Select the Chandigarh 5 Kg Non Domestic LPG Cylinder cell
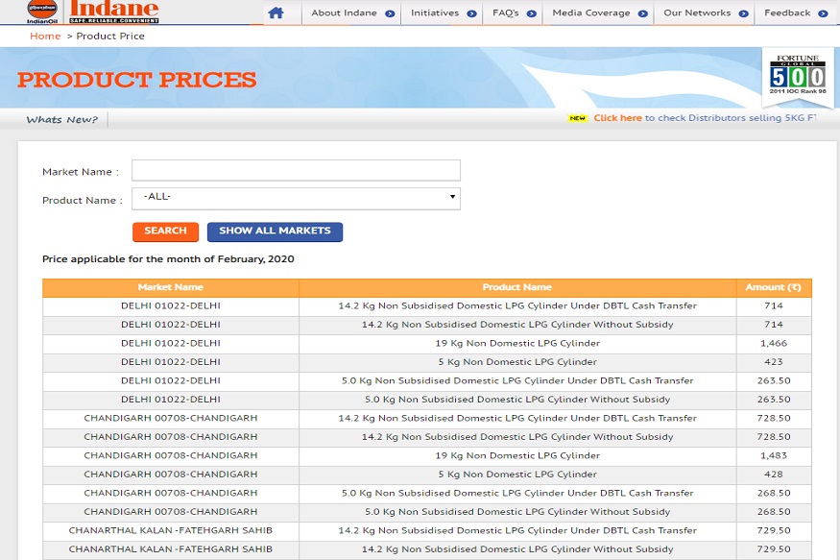The image size is (840, 560). tap(517, 475)
